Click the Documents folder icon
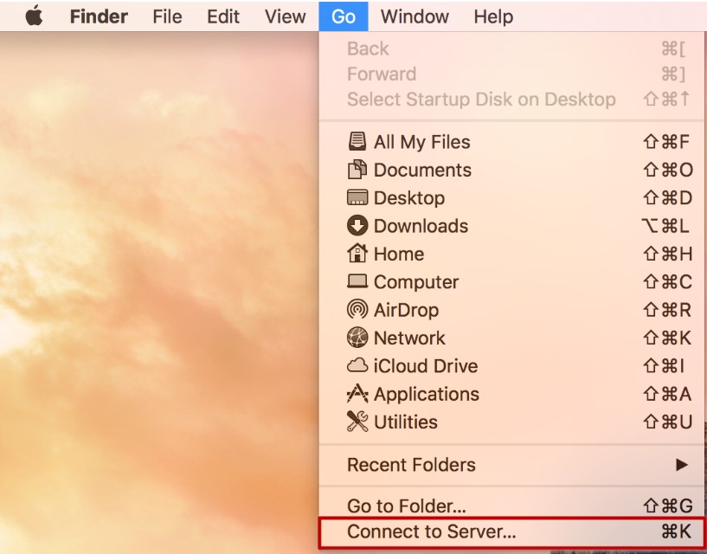This screenshot has width=707, height=554. [x=357, y=169]
